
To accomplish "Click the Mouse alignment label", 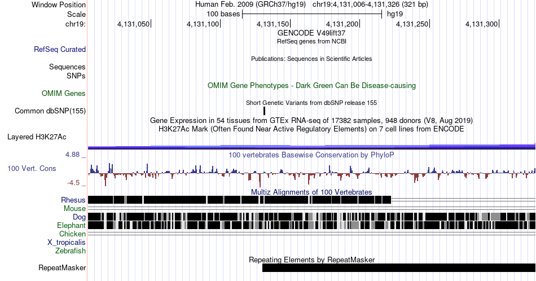I will (x=74, y=209).
